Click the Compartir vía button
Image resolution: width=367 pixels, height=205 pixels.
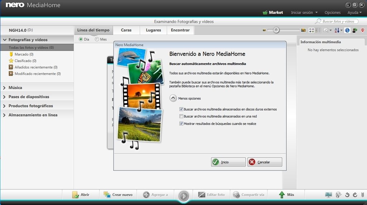click(x=249, y=195)
